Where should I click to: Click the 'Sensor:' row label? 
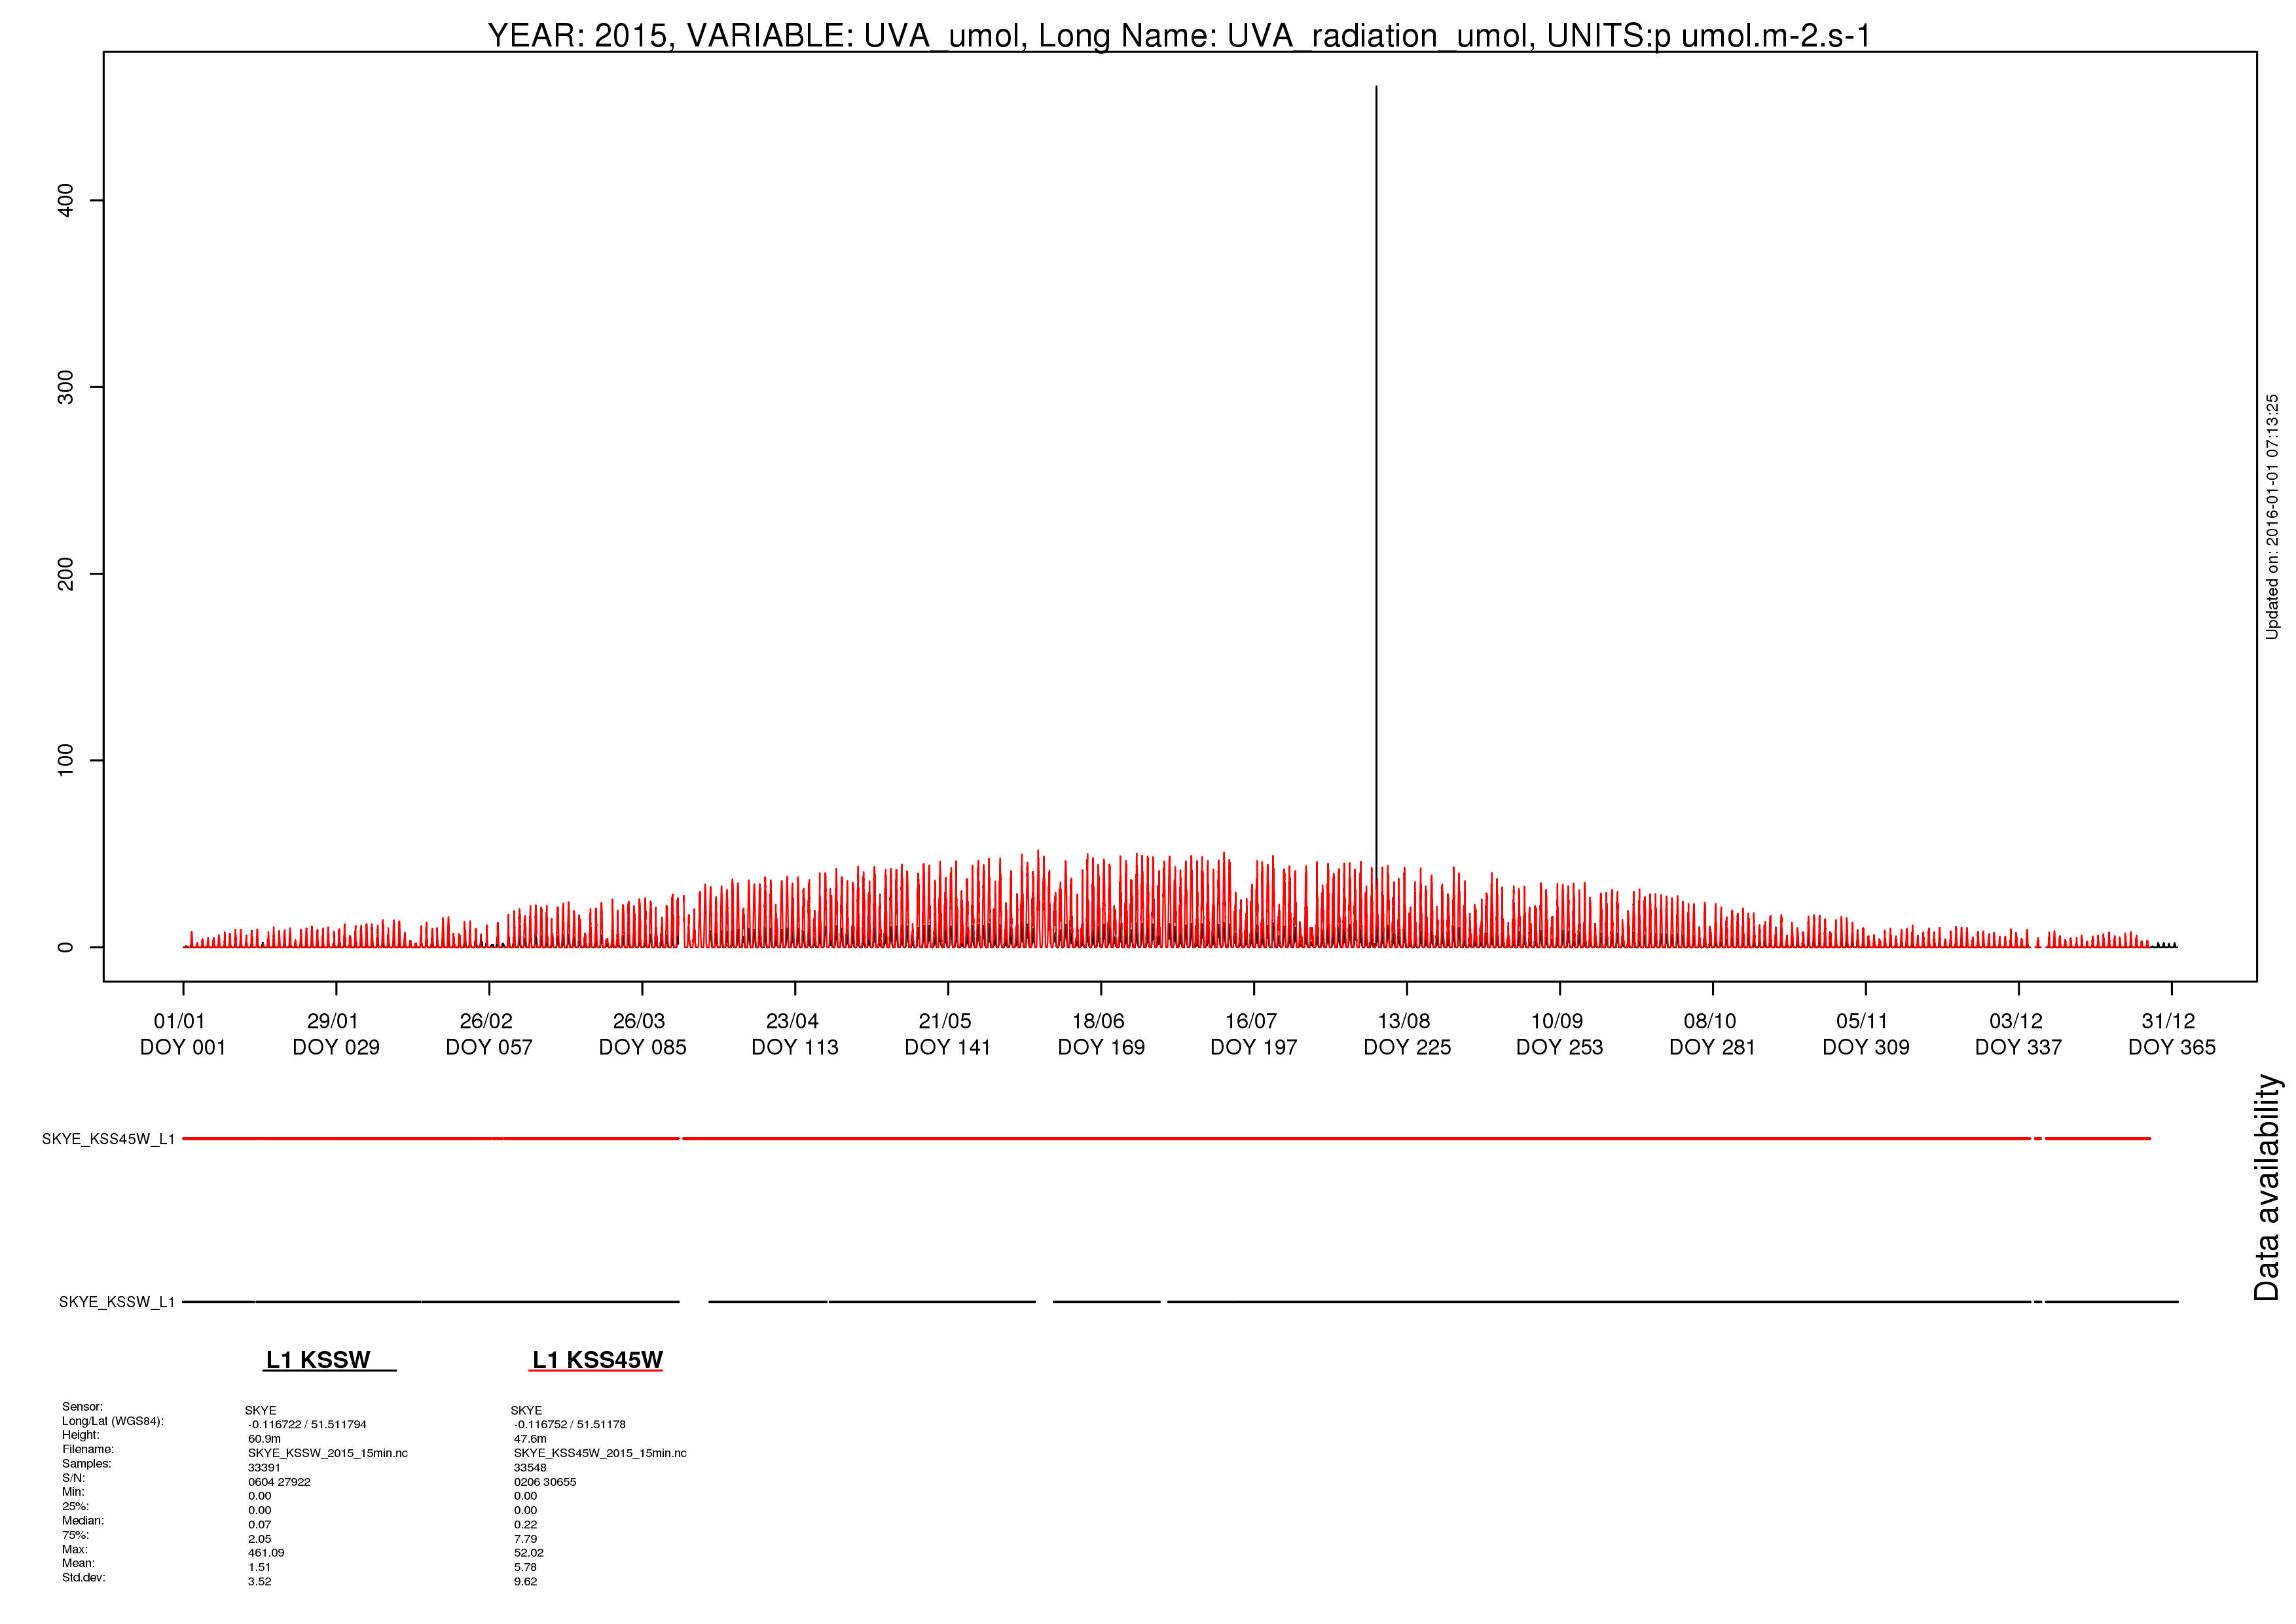tap(82, 1407)
